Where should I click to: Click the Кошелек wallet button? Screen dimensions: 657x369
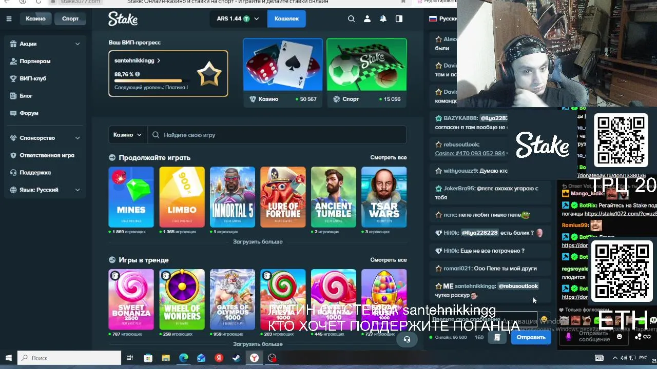point(286,18)
